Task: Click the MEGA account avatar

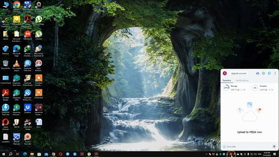Action: tap(225, 73)
